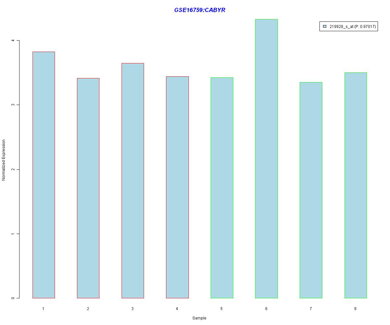Click the Sample axis title
This screenshot has height=325, width=390.
[x=199, y=318]
